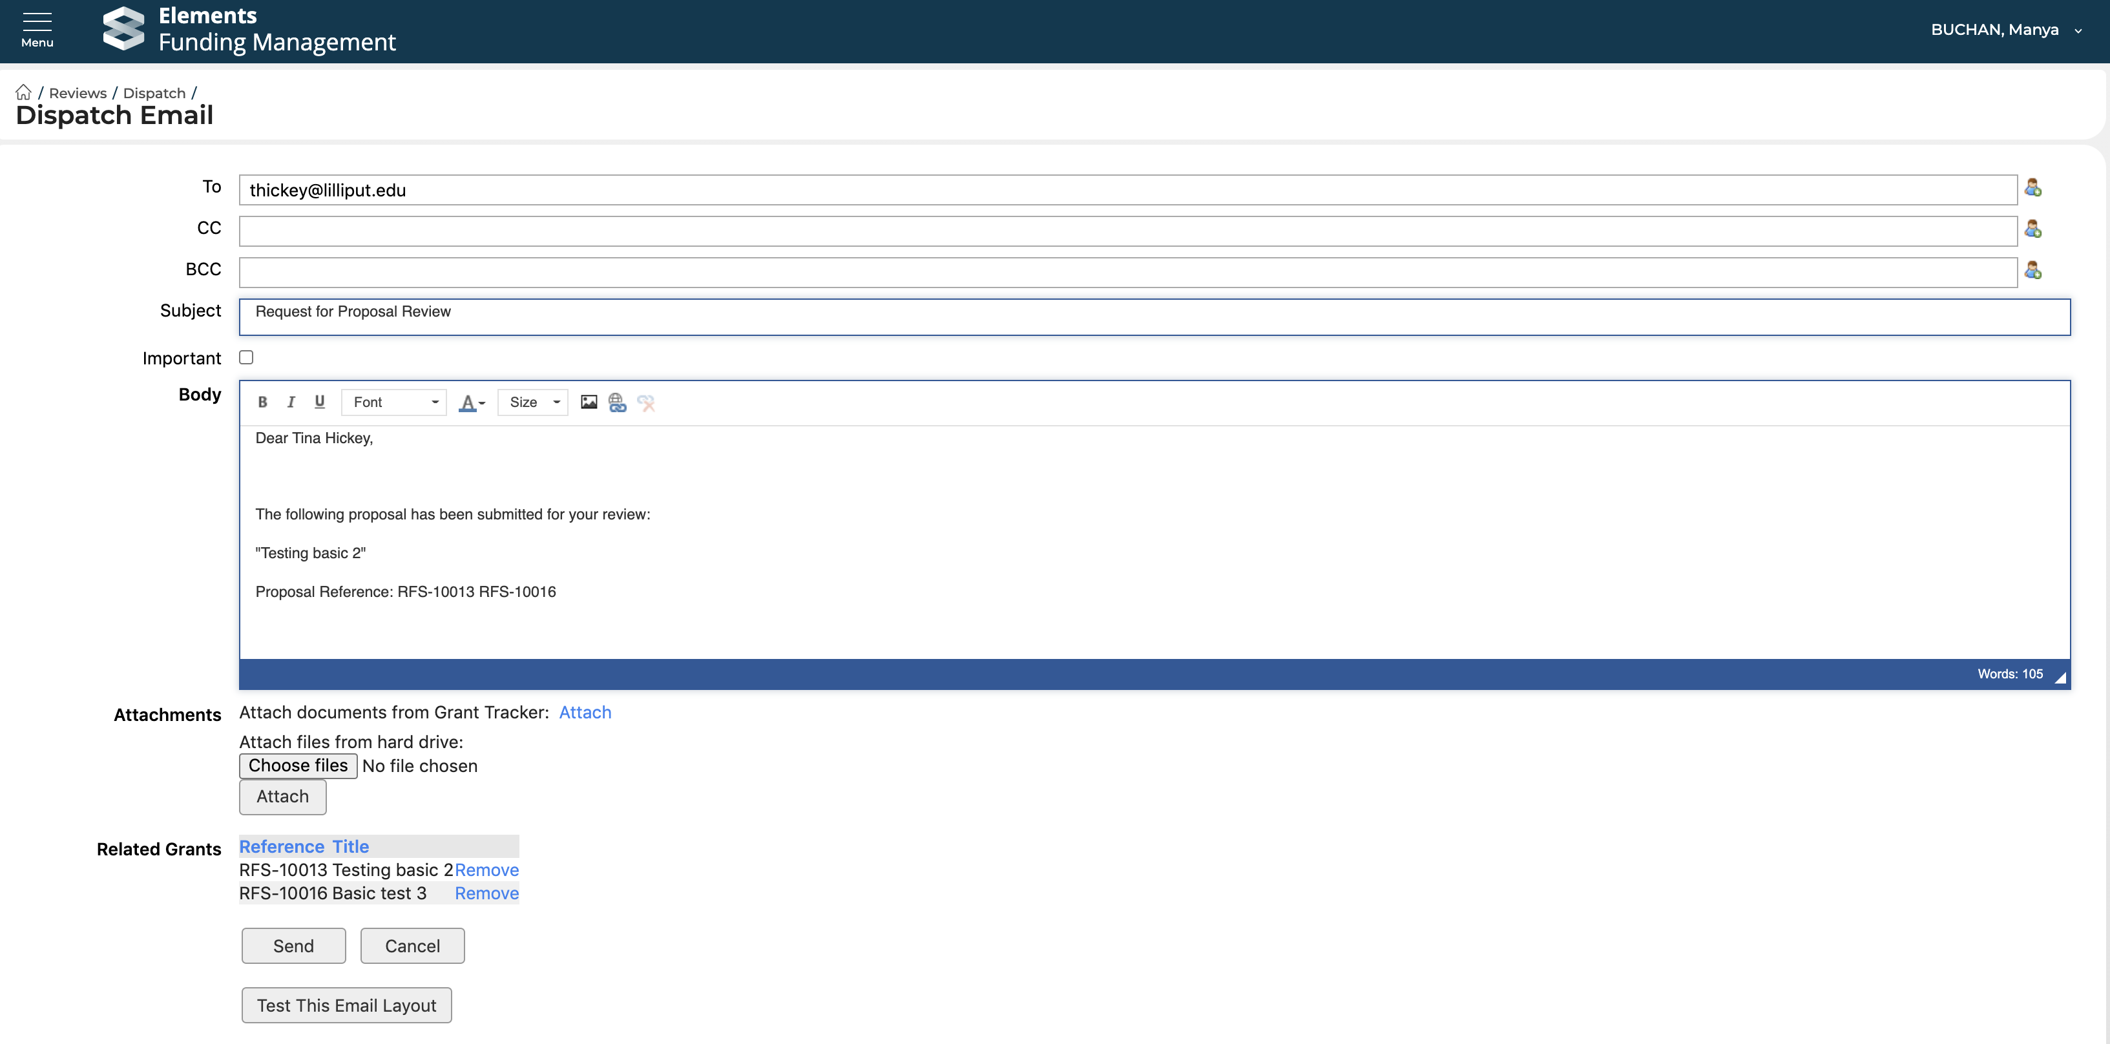
Task: Go to Dispatch in breadcrumb
Action: tap(154, 92)
